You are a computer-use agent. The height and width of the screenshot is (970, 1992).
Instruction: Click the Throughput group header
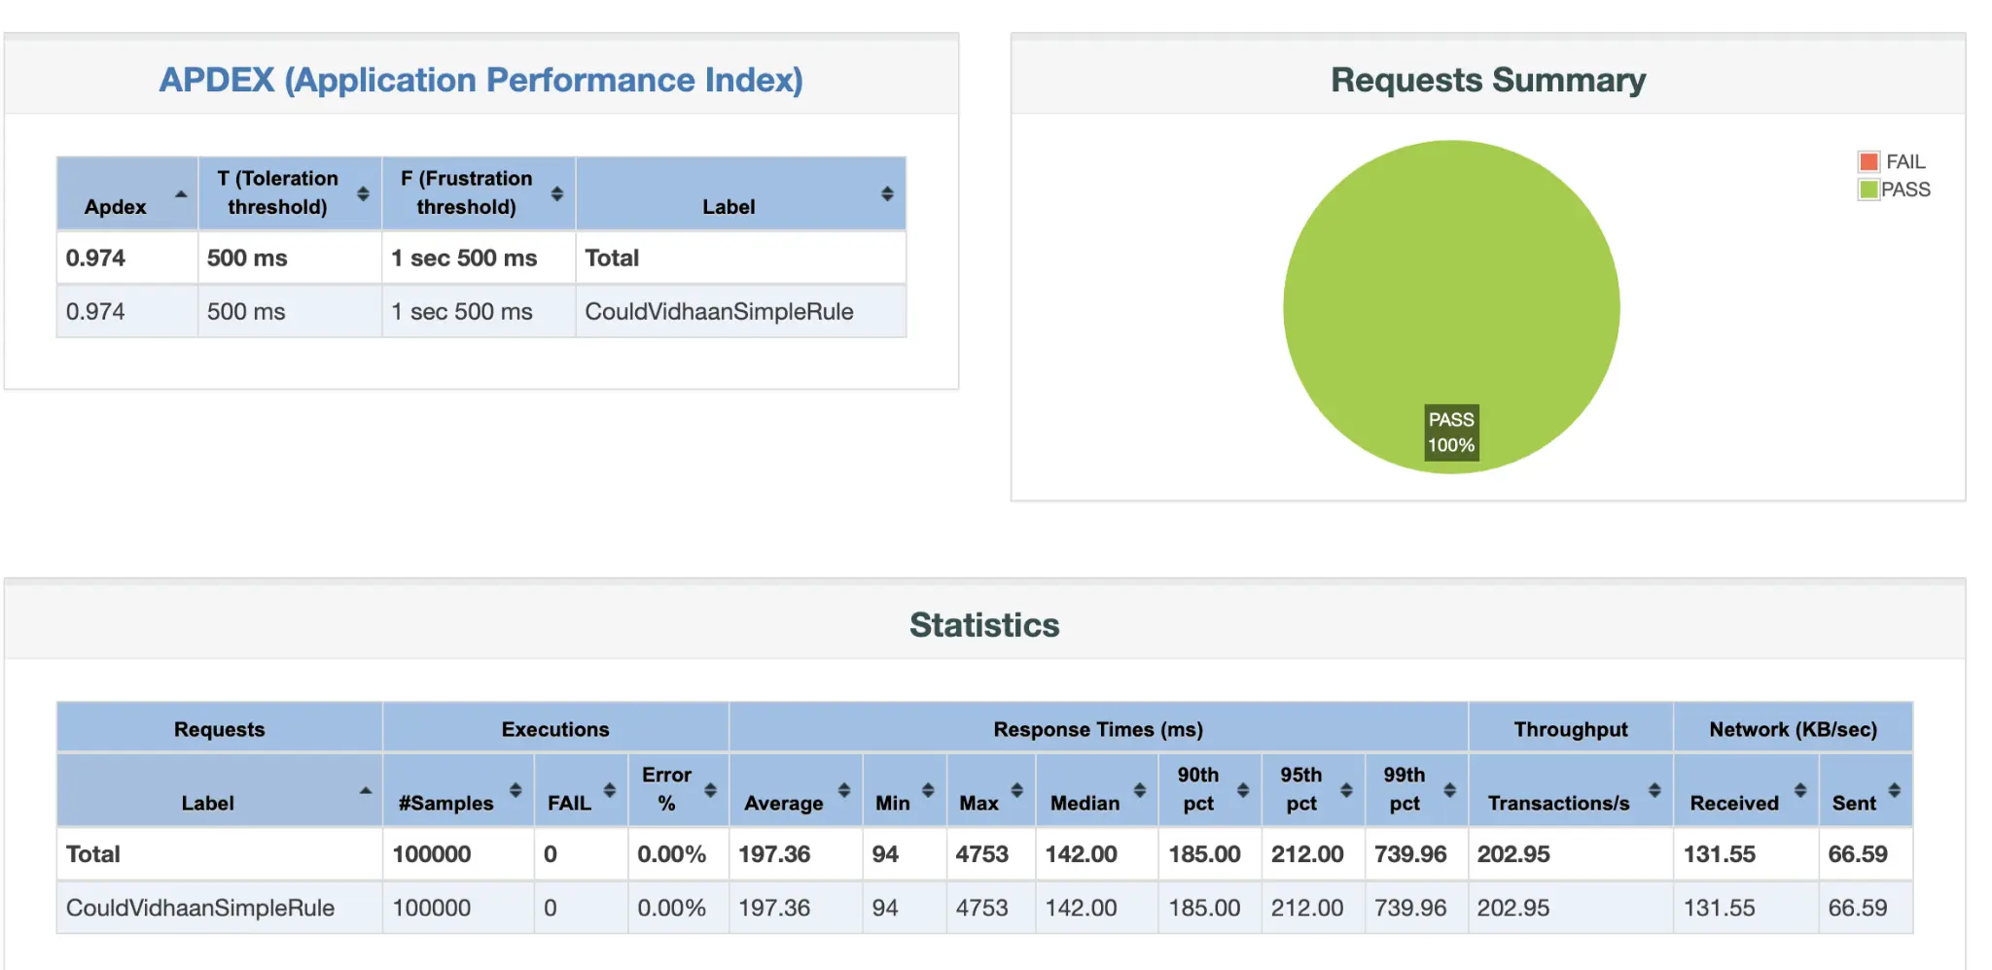coord(1571,729)
